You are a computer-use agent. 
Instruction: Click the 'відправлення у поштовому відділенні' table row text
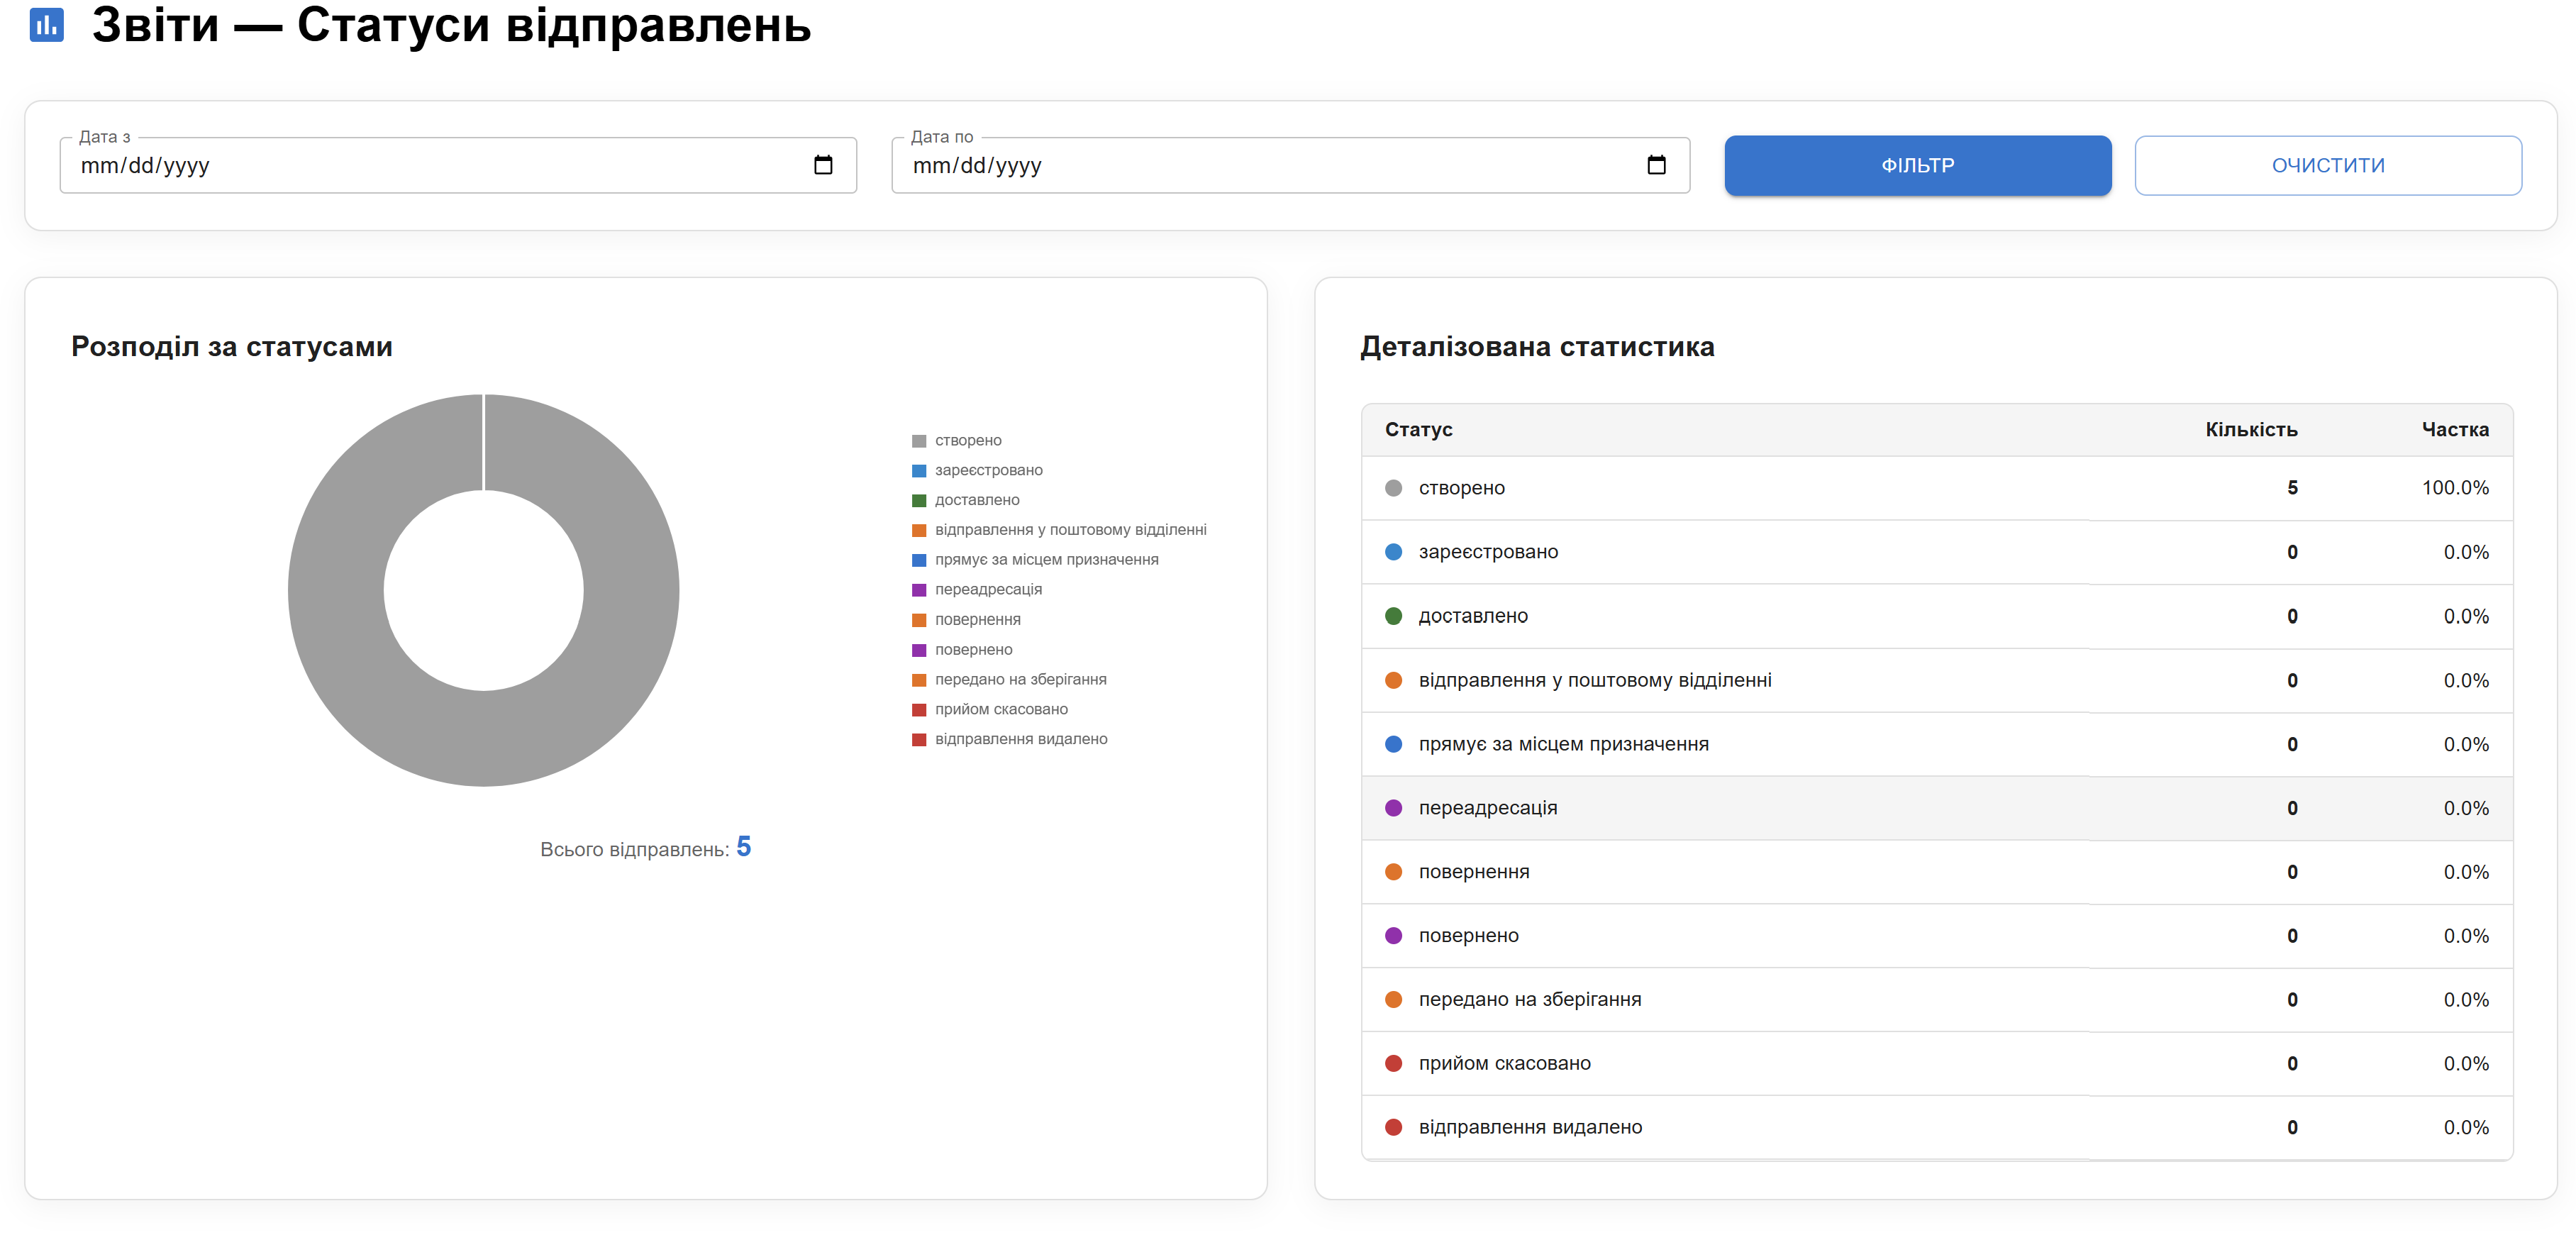pyautogui.click(x=1595, y=680)
